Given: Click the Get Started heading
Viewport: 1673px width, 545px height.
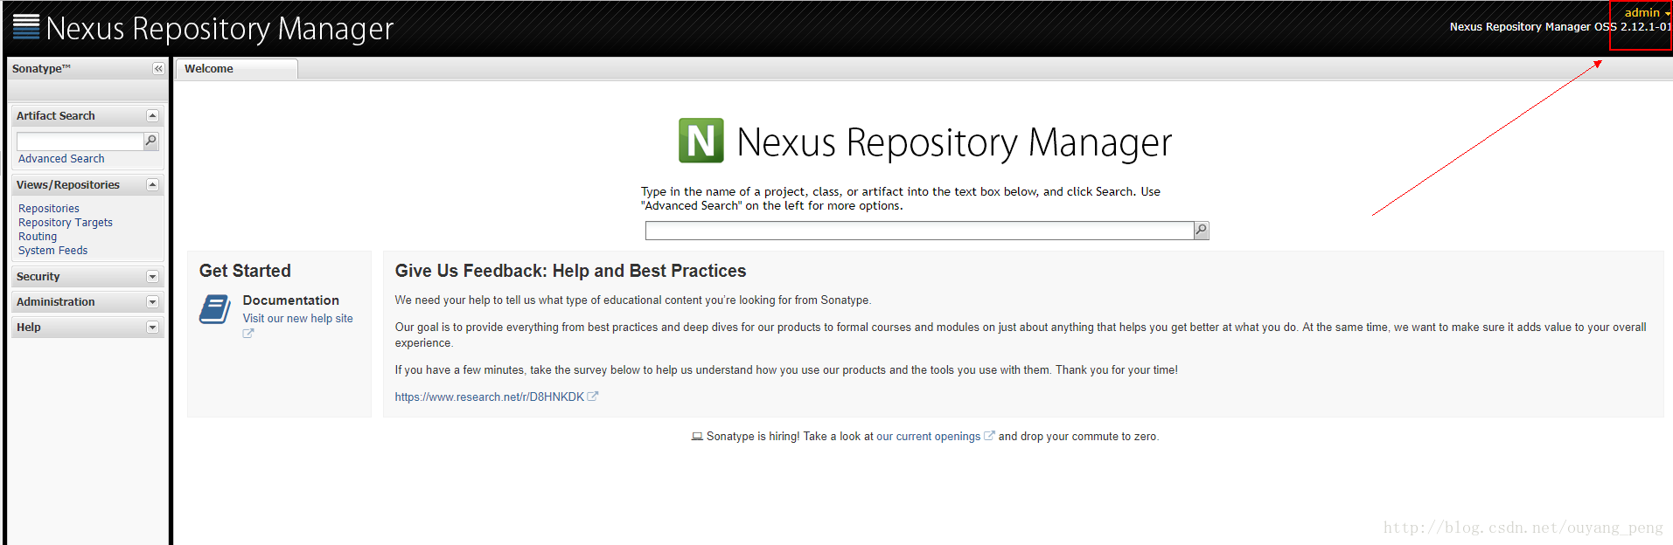Looking at the screenshot, I should click(x=245, y=271).
